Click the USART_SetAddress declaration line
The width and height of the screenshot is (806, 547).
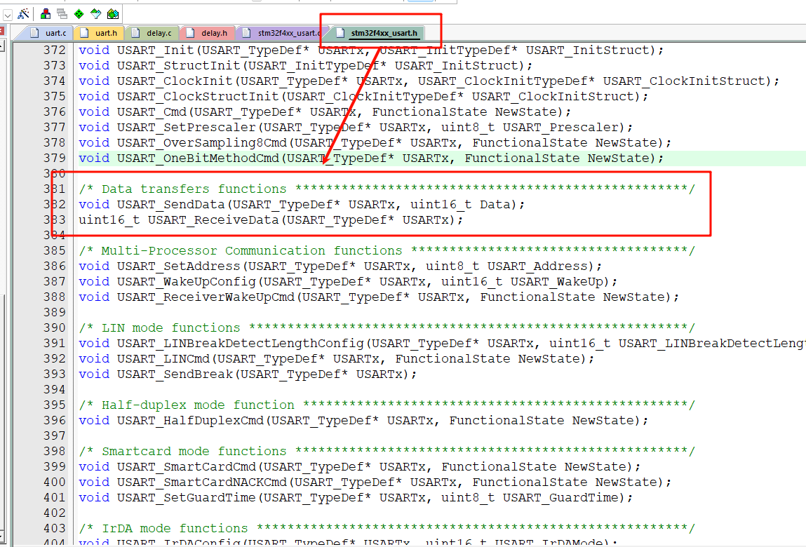pyautogui.click(x=340, y=266)
